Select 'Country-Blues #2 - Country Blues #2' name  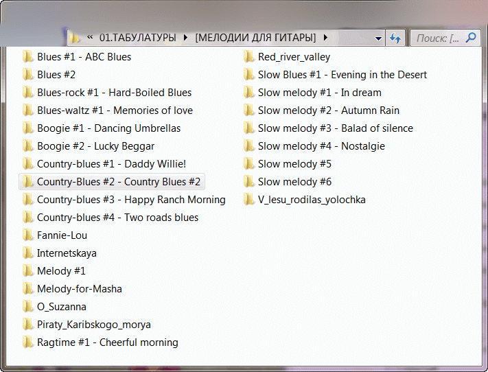point(119,182)
